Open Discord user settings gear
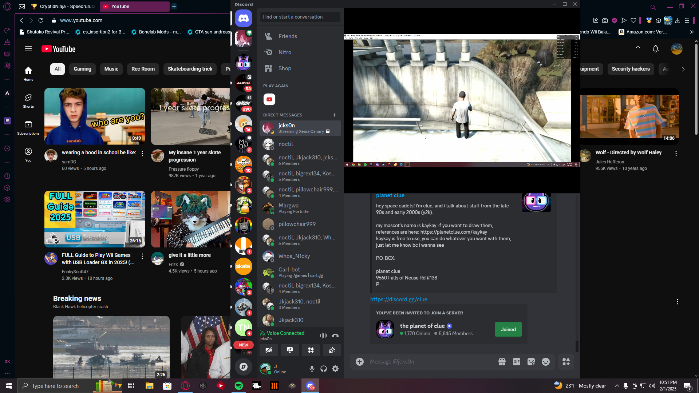The image size is (699, 393). pos(335,369)
